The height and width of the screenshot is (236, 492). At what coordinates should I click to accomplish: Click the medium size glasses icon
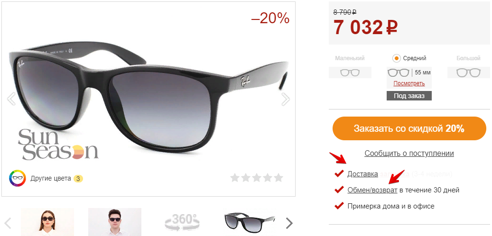[399, 73]
